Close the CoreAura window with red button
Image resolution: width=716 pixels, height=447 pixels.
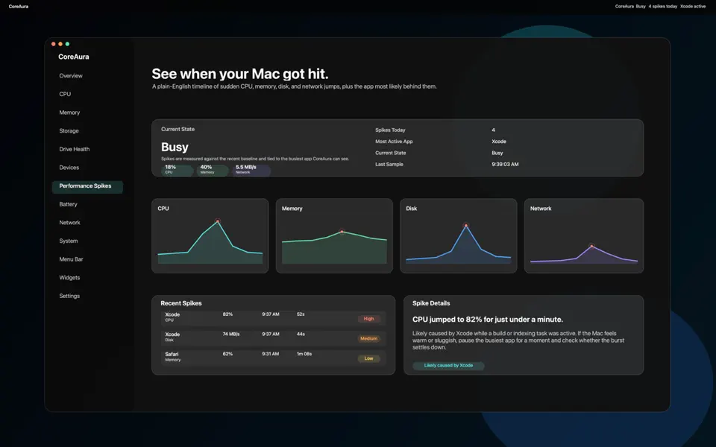point(54,44)
